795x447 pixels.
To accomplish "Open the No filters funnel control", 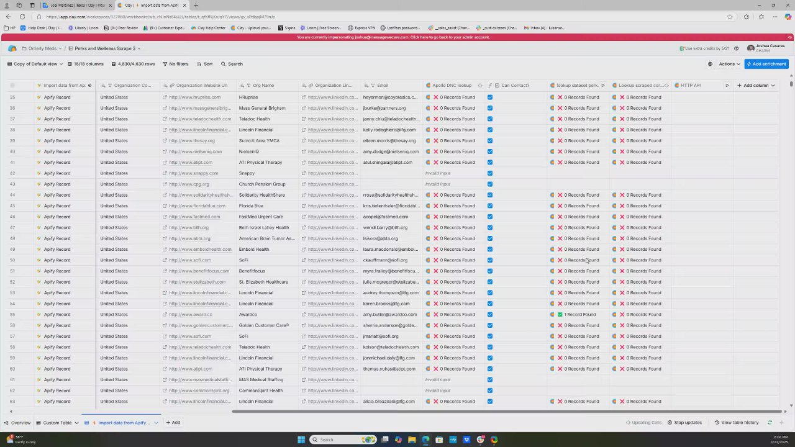I will 175,64.
